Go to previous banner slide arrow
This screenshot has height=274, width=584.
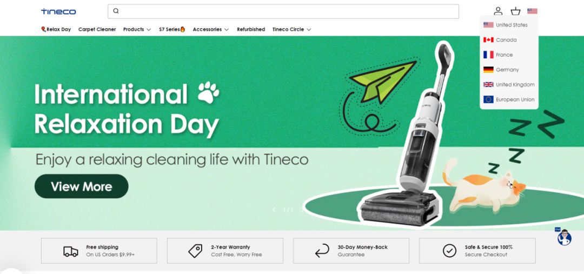pyautogui.click(x=274, y=210)
